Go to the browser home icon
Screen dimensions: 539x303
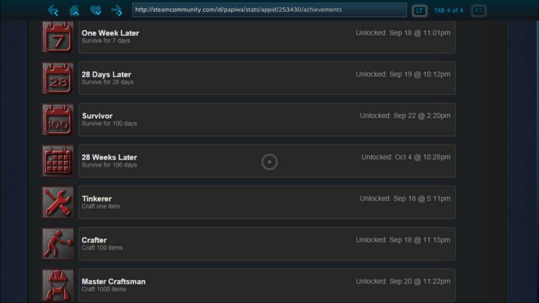pos(74,10)
